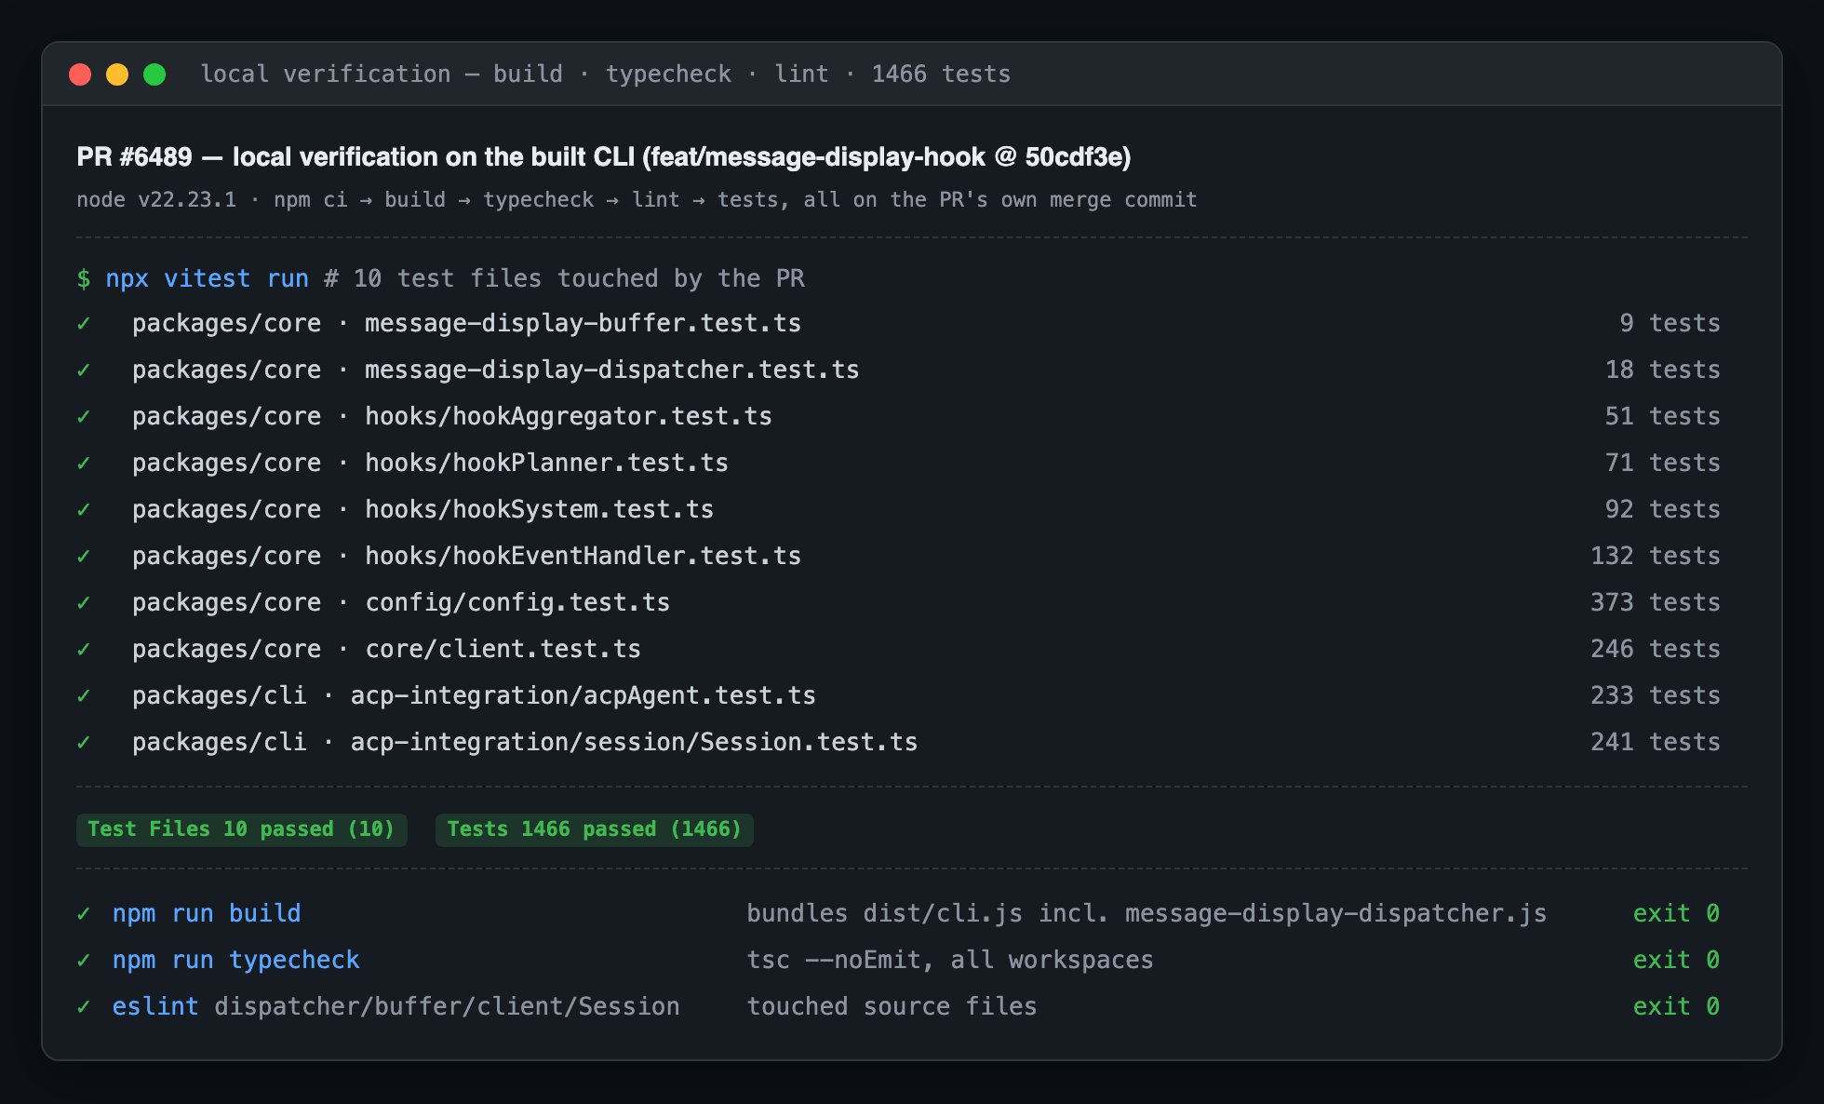This screenshot has height=1104, width=1824.
Task: Click the checkmark beside hooks/hookEventHandler.test.ts
Action: click(x=84, y=556)
